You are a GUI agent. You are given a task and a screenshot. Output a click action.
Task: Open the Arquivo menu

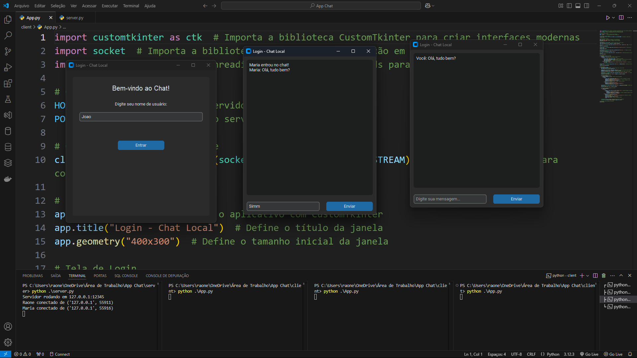coord(22,6)
